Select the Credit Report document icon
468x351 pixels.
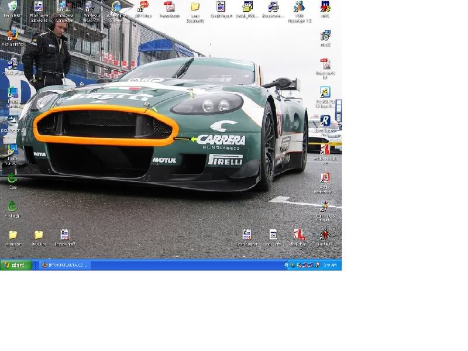click(x=221, y=7)
